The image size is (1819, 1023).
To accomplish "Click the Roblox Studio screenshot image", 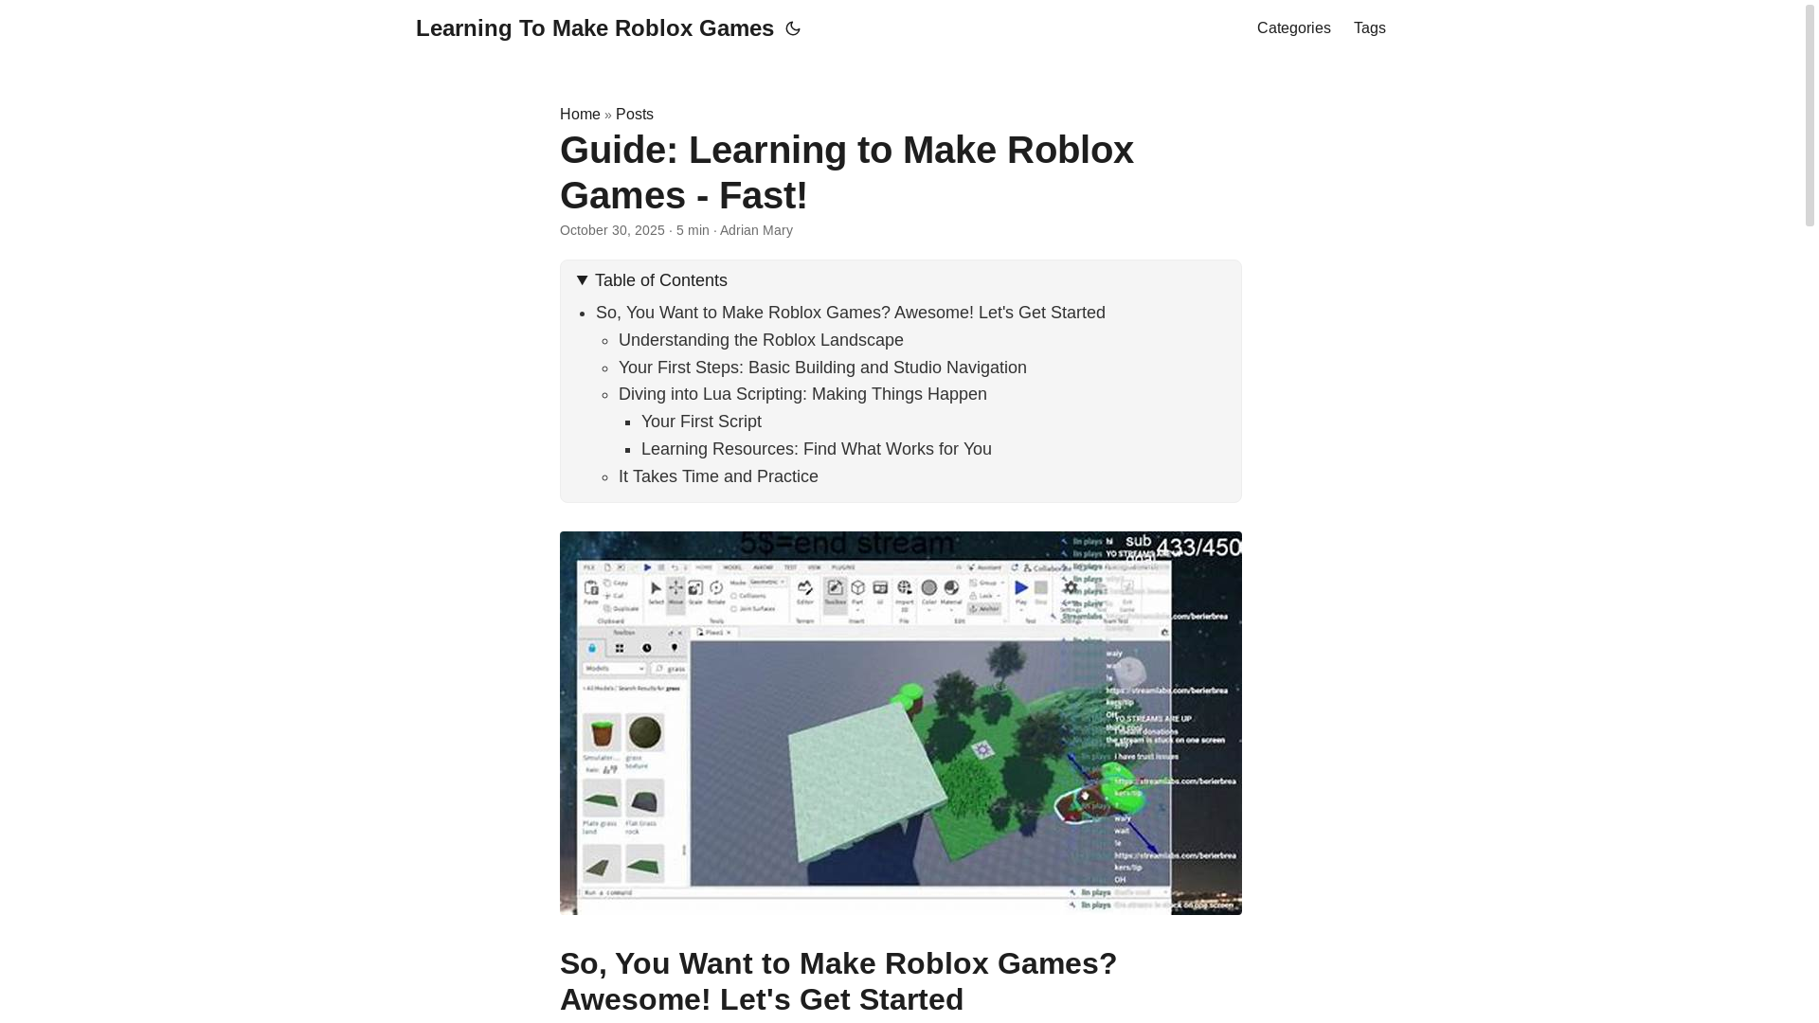I will click(900, 723).
